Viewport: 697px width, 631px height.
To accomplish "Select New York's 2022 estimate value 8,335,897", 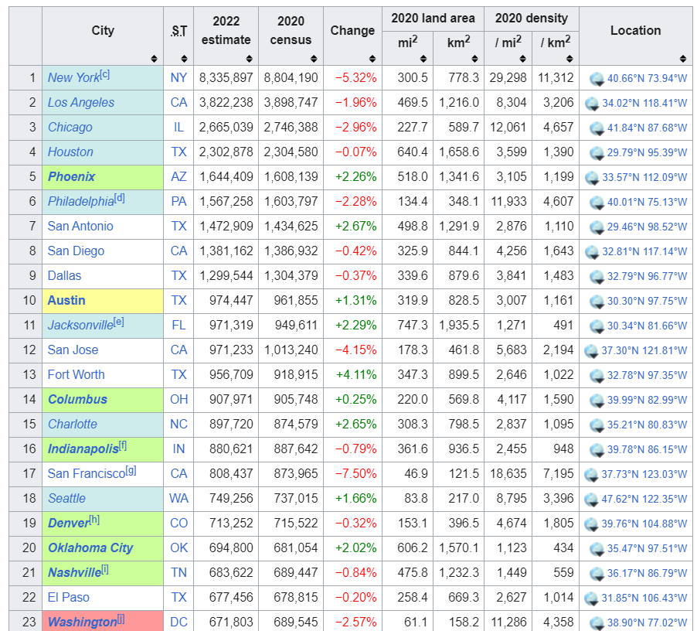I will click(x=226, y=78).
